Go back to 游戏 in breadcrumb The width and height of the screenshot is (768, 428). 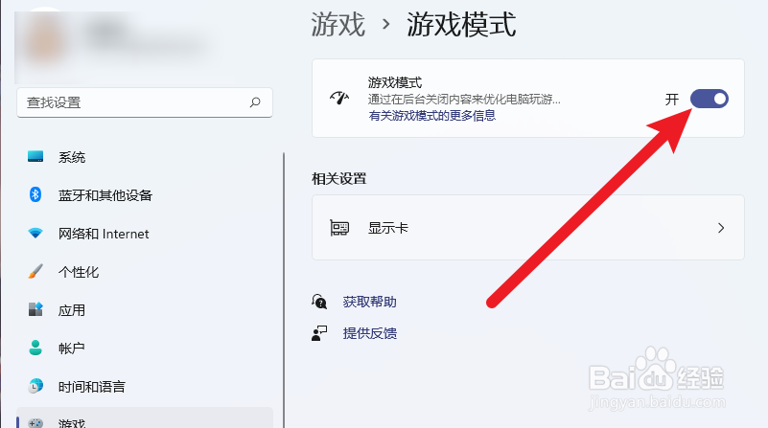click(337, 25)
